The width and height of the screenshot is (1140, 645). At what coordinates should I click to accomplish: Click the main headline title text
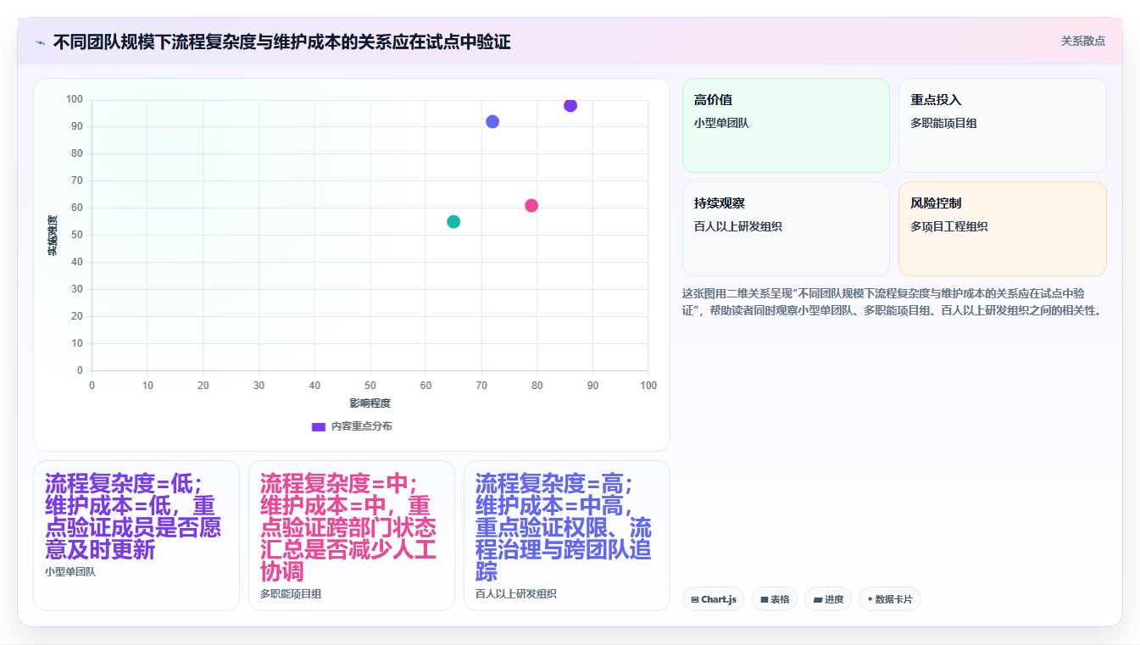281,42
